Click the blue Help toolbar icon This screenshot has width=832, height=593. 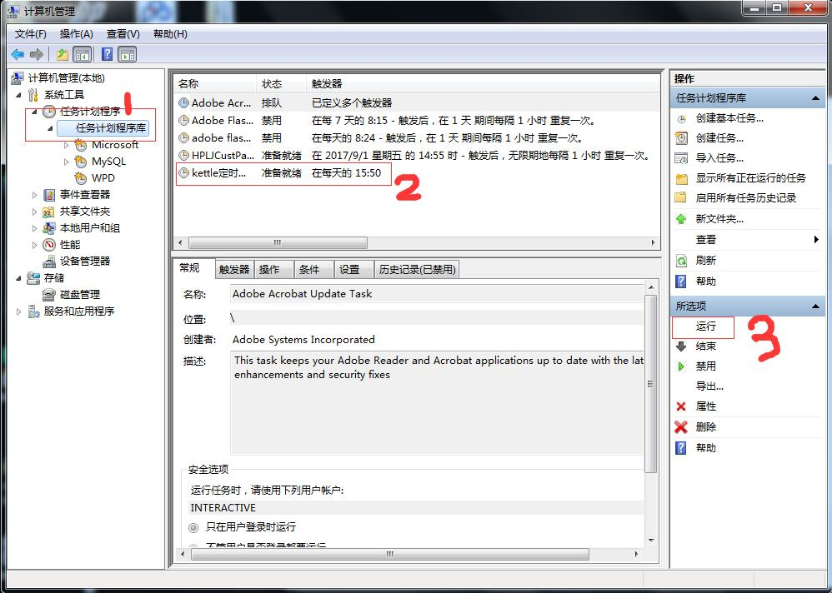click(x=108, y=54)
